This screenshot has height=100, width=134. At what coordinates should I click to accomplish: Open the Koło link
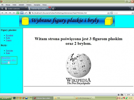click(x=8, y=38)
